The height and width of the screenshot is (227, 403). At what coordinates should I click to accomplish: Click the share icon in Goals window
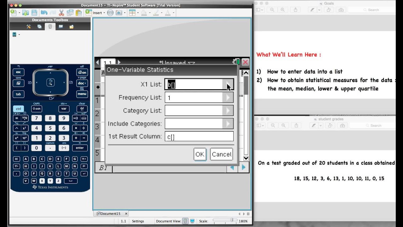click(295, 10)
